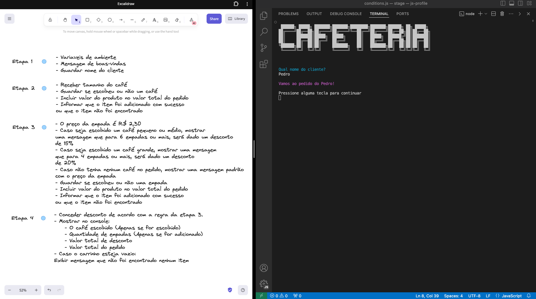Select the Text tool
This screenshot has width=536, height=299.
pyautogui.click(x=154, y=20)
